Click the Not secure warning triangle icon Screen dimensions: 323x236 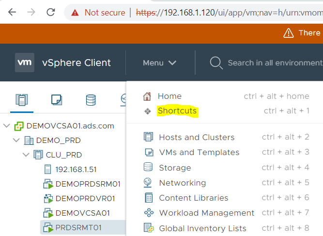pyautogui.click(x=75, y=13)
